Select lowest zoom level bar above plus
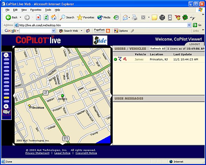The height and width of the screenshot is (165, 206). click(x=7, y=101)
